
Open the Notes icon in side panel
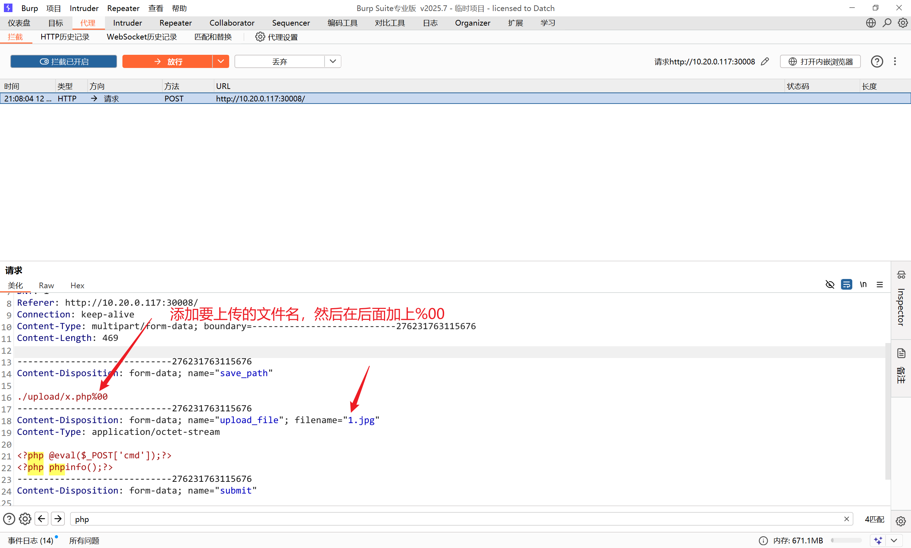[901, 353]
